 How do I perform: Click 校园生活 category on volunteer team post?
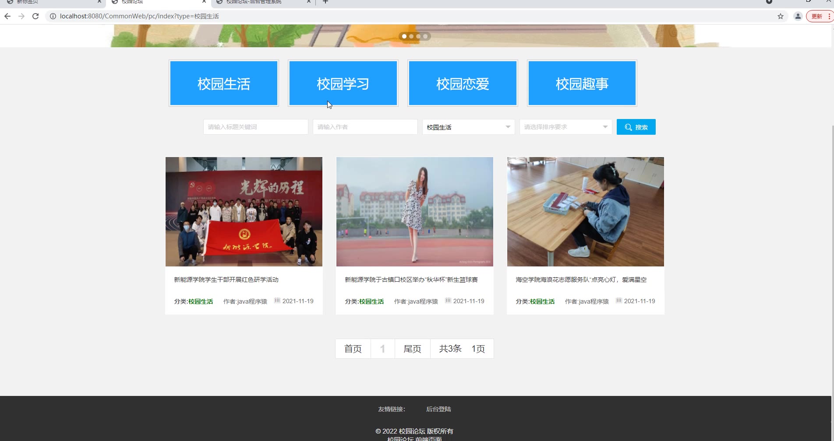(542, 301)
